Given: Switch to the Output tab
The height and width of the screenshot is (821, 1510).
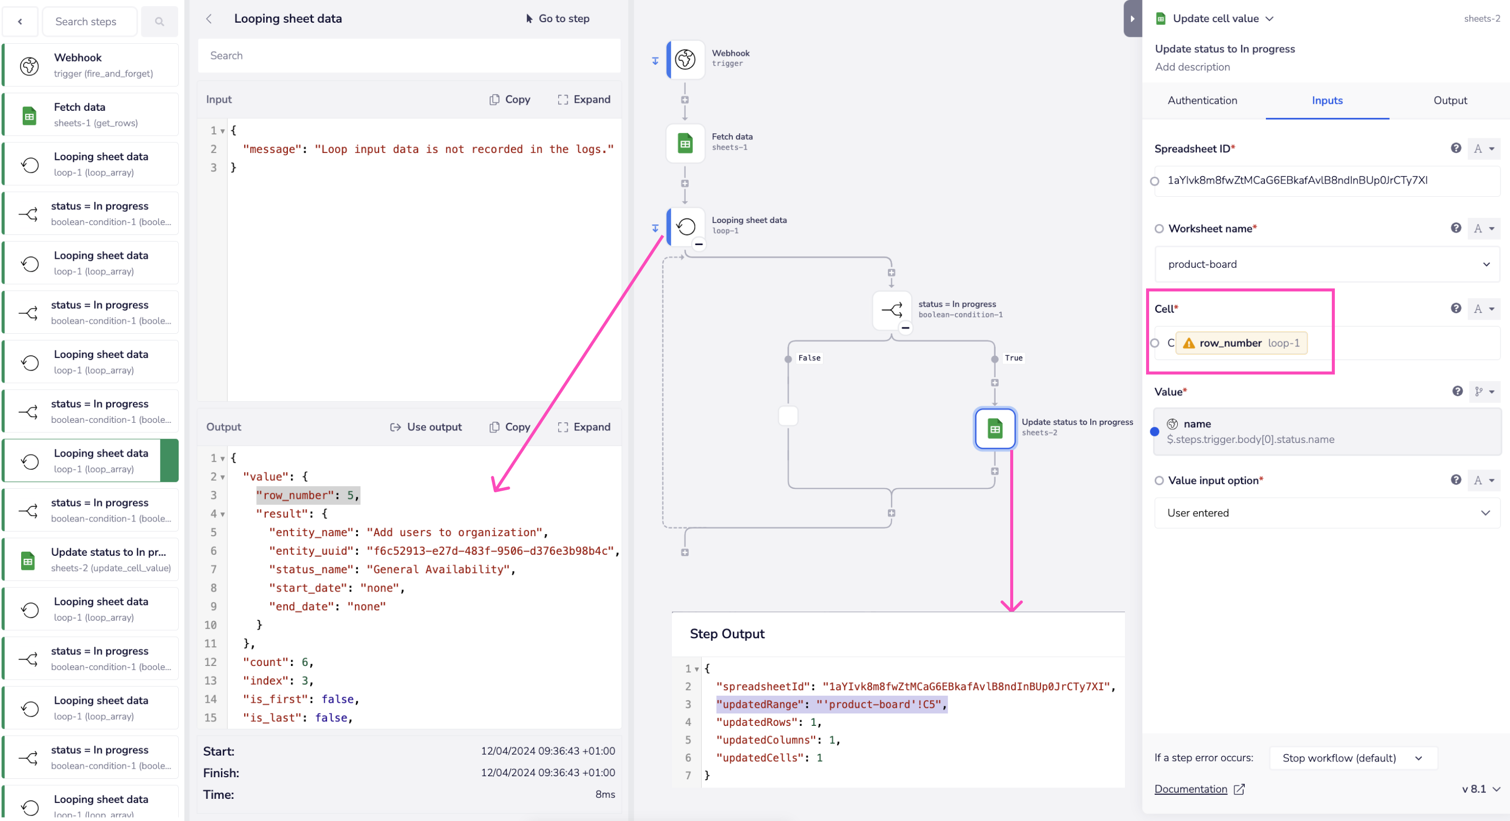Looking at the screenshot, I should point(1450,100).
